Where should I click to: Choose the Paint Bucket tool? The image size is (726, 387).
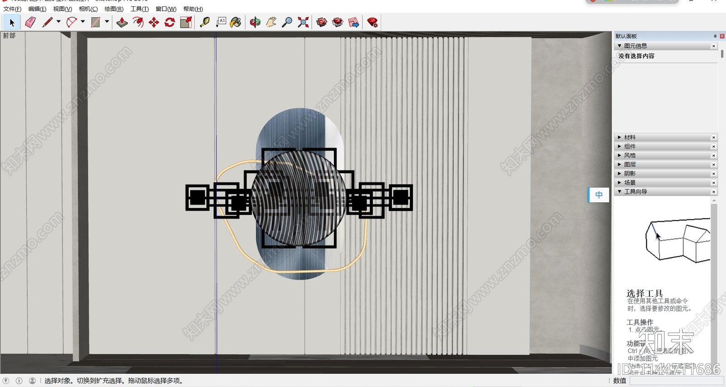tap(236, 22)
